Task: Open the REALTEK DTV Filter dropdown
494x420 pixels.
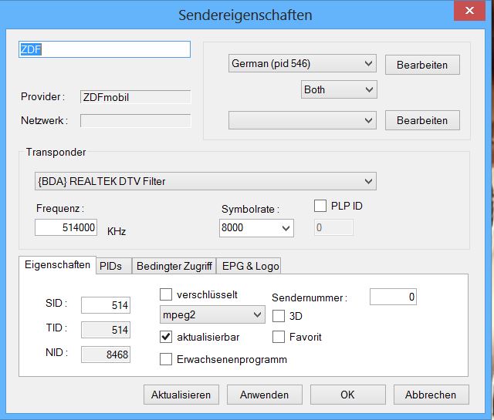Action: pos(205,181)
